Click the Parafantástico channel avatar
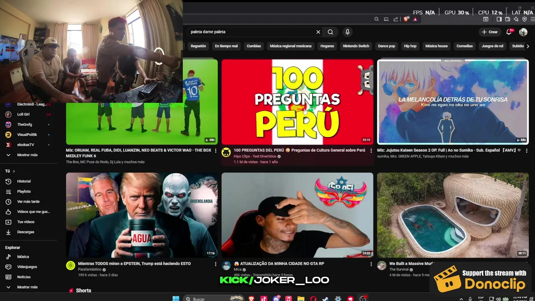Screen dimensions: 535x301 click(x=71, y=266)
